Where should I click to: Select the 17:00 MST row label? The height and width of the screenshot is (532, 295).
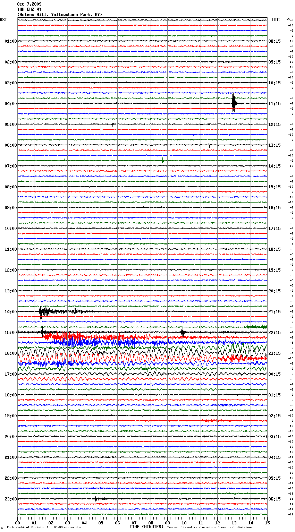click(10, 374)
